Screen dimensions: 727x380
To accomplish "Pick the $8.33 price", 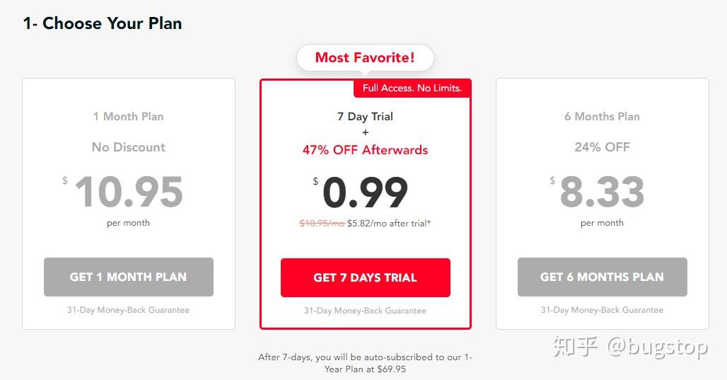I will pos(602,192).
